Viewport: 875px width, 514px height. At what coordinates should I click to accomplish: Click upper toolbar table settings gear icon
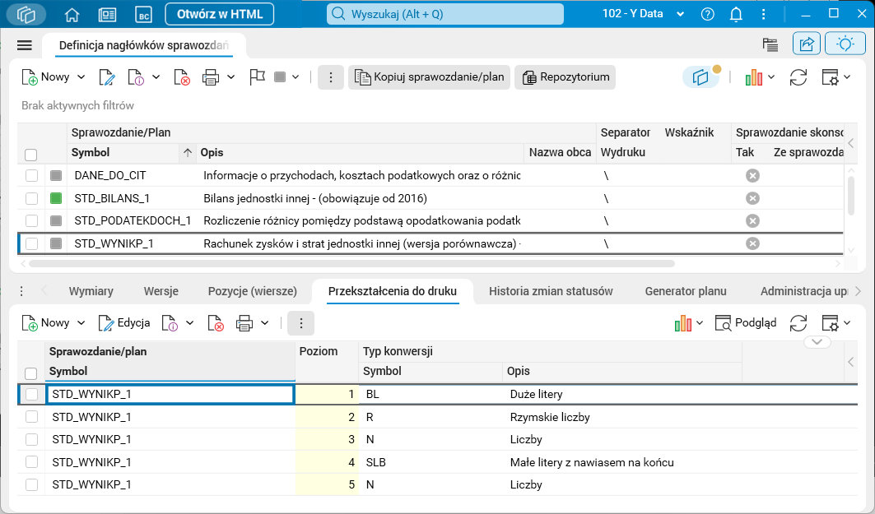pyautogui.click(x=831, y=77)
